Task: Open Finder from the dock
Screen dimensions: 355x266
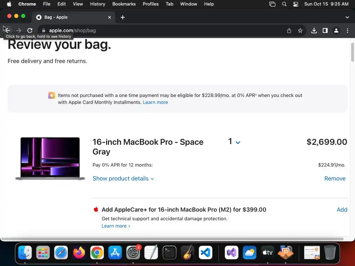Action: click(25, 252)
